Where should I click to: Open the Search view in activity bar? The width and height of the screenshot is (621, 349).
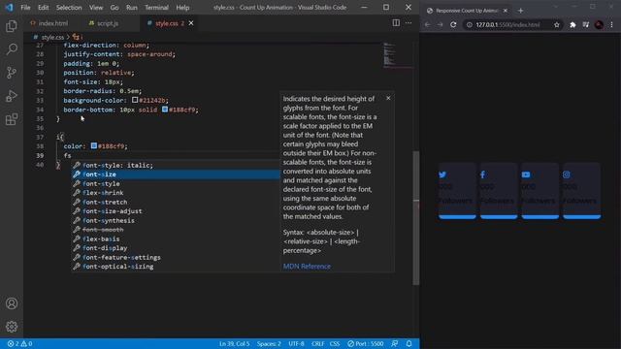(12, 49)
